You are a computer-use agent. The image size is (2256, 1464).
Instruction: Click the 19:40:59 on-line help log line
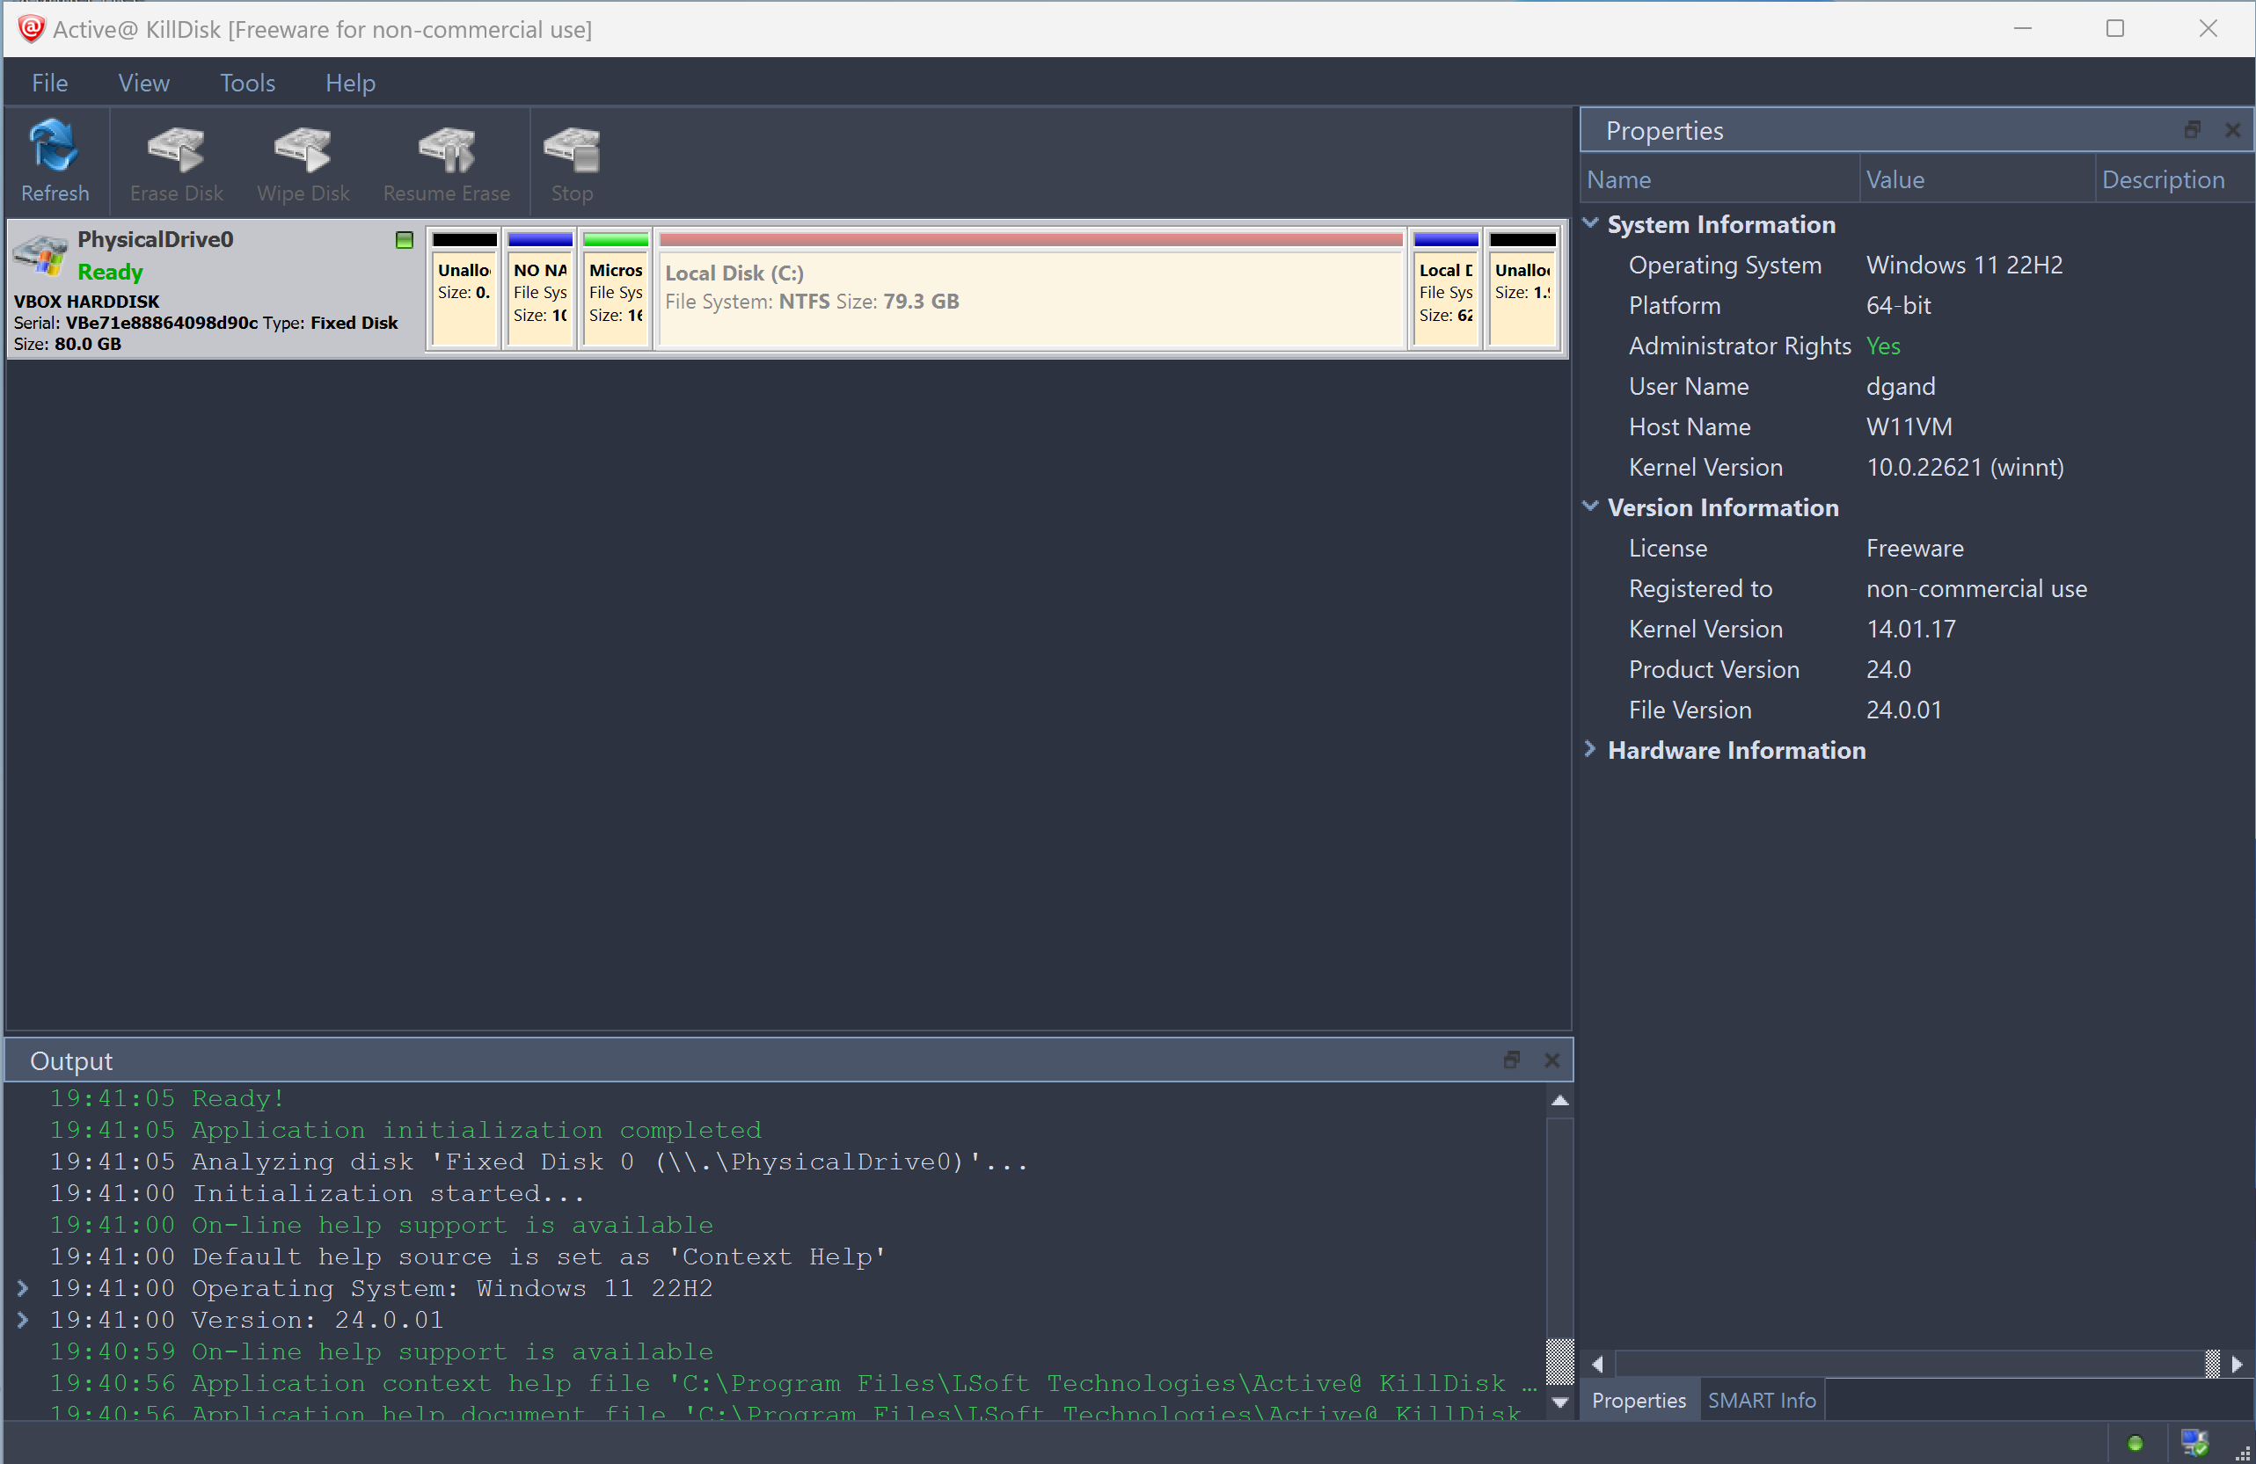(x=381, y=1351)
